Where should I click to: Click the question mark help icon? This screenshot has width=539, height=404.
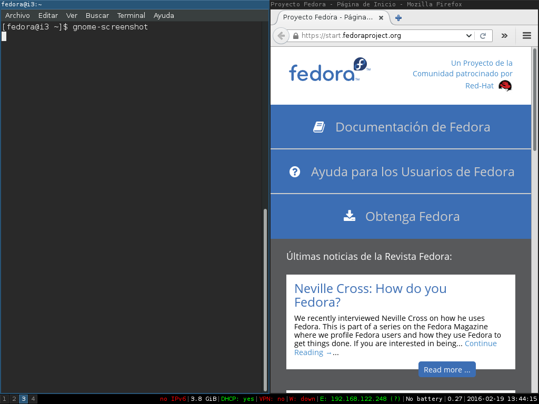click(295, 172)
